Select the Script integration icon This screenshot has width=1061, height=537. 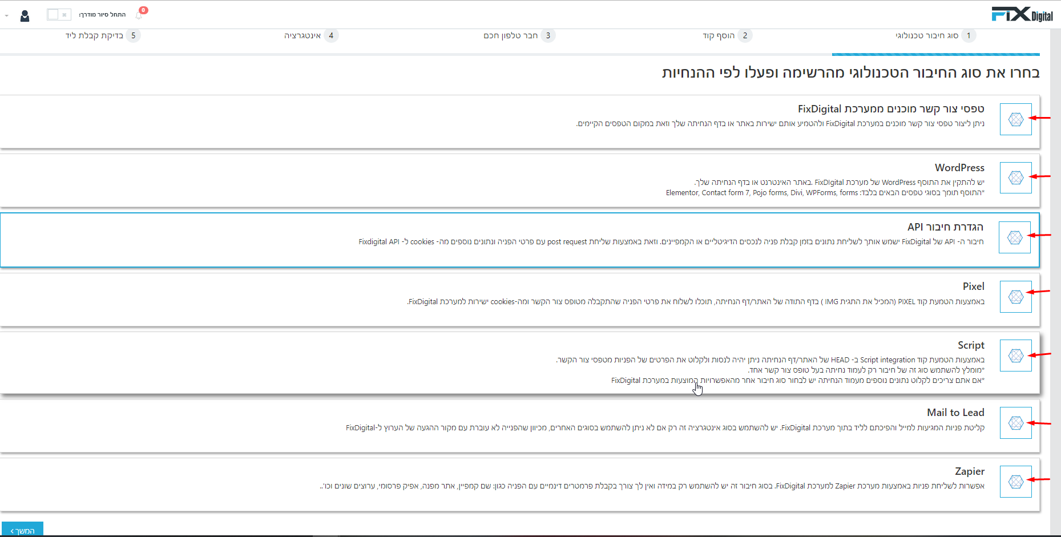coord(1015,356)
